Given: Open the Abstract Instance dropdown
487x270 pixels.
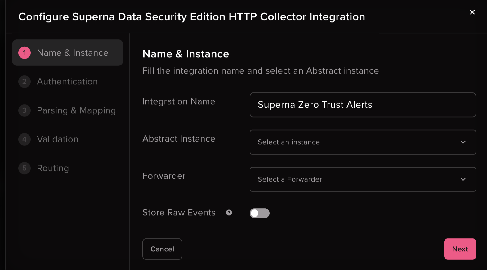Looking at the screenshot, I should pos(363,142).
